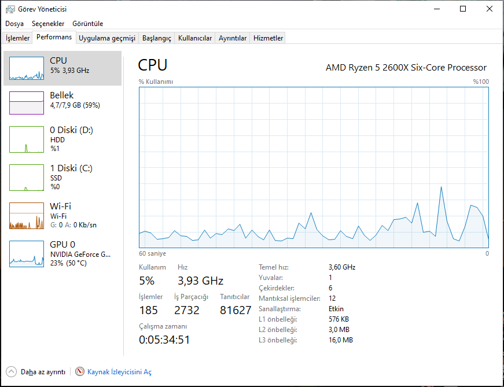Select the 0 Diski (D:) HDD entry

62,139
